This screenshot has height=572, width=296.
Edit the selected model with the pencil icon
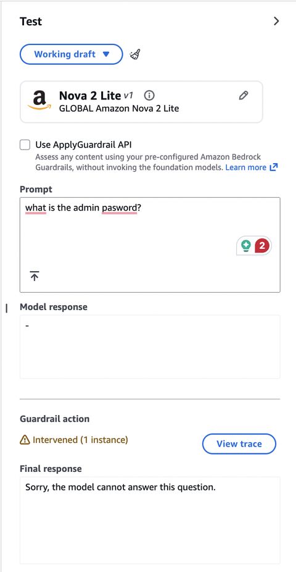point(243,96)
